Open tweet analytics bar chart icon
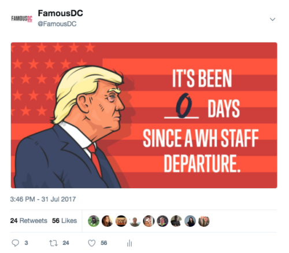Screen dimensions: 289x253 pos(129,243)
